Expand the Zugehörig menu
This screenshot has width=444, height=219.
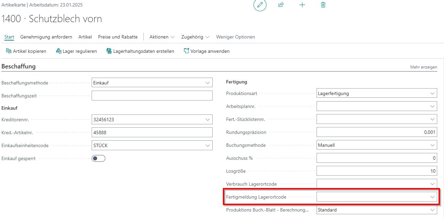click(x=195, y=37)
